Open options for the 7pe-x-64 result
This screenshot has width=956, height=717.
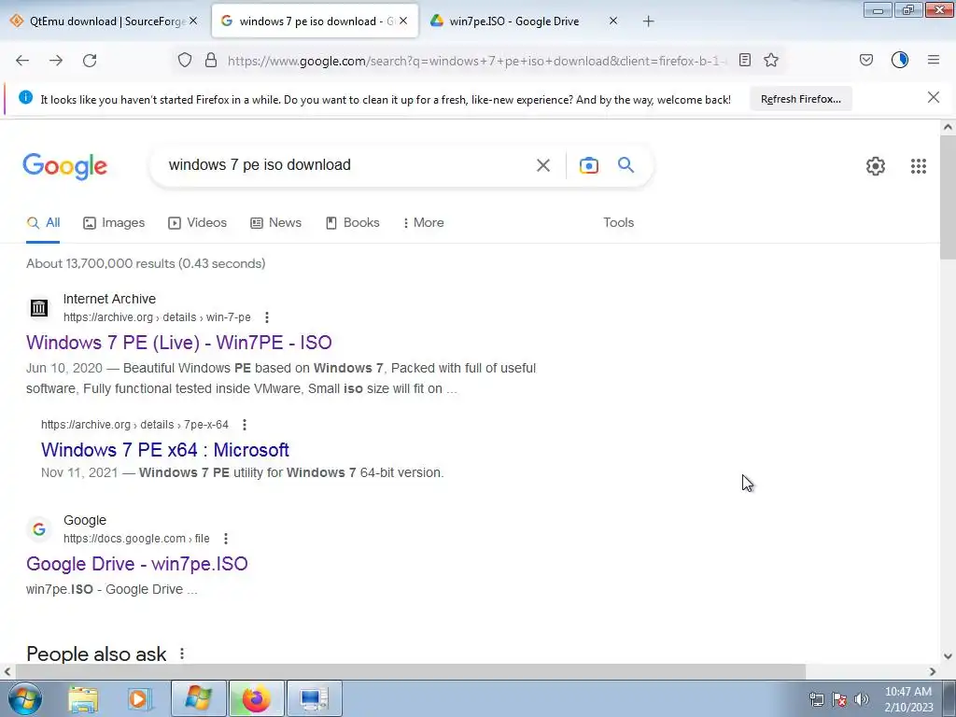pos(245,425)
